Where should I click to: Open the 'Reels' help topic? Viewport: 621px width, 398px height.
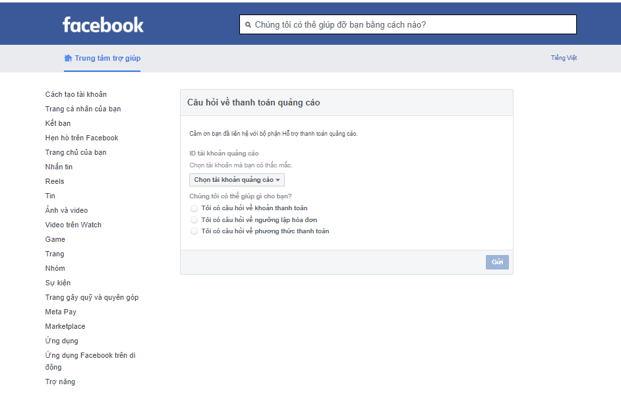pyautogui.click(x=55, y=181)
